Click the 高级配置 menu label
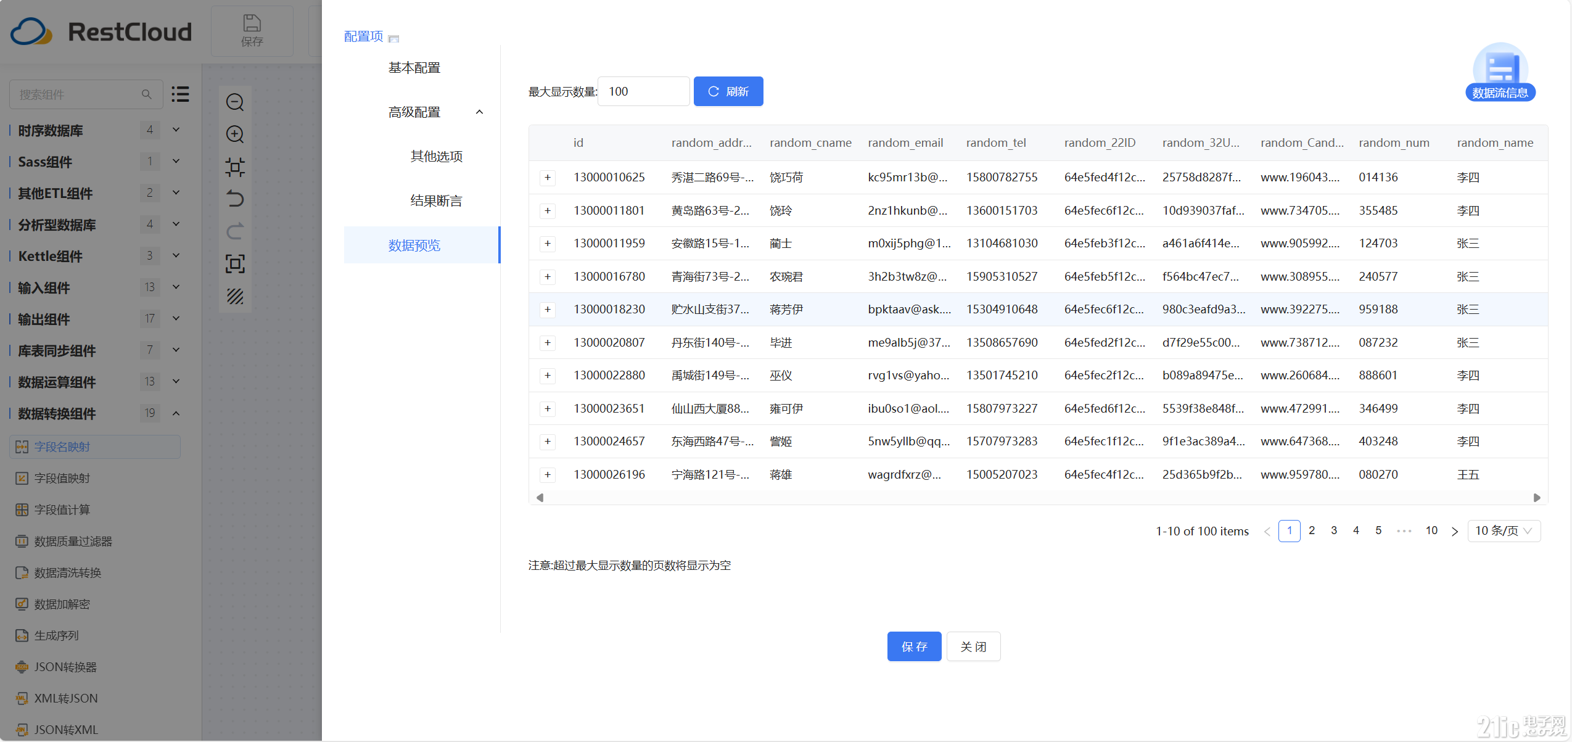The width and height of the screenshot is (1572, 742). click(x=414, y=112)
